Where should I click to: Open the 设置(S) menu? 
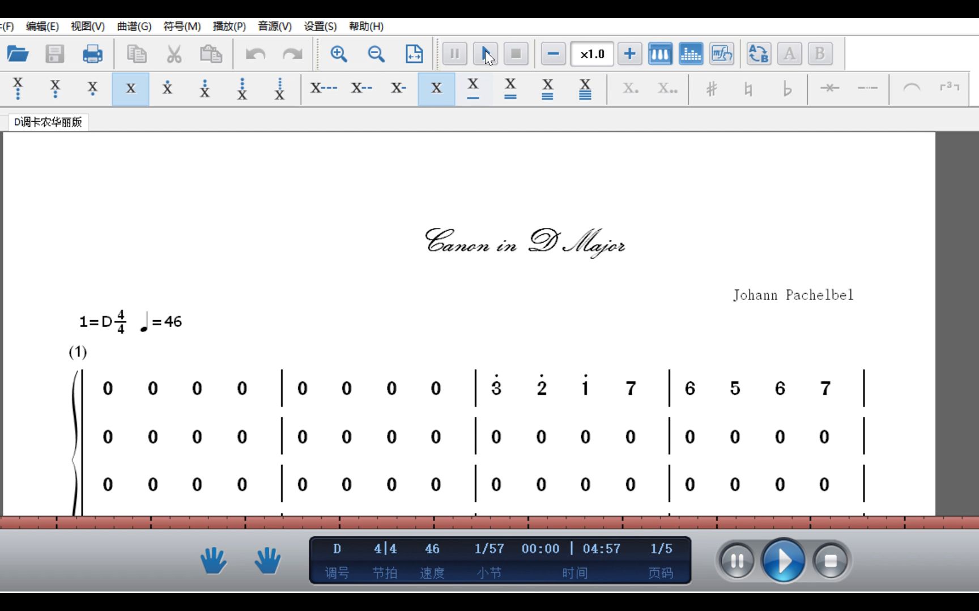[x=320, y=27]
